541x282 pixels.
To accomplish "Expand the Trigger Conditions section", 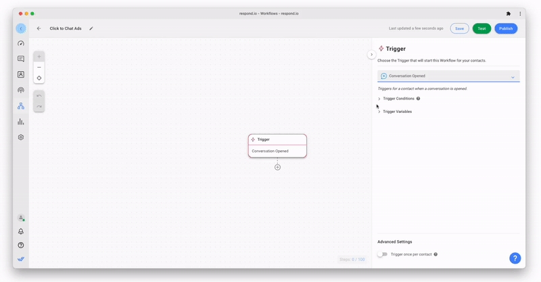I will (x=399, y=99).
